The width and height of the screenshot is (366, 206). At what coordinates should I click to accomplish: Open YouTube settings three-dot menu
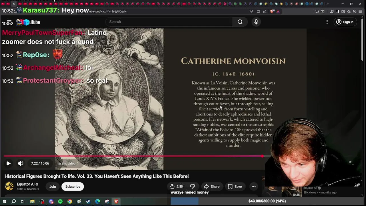point(327,22)
